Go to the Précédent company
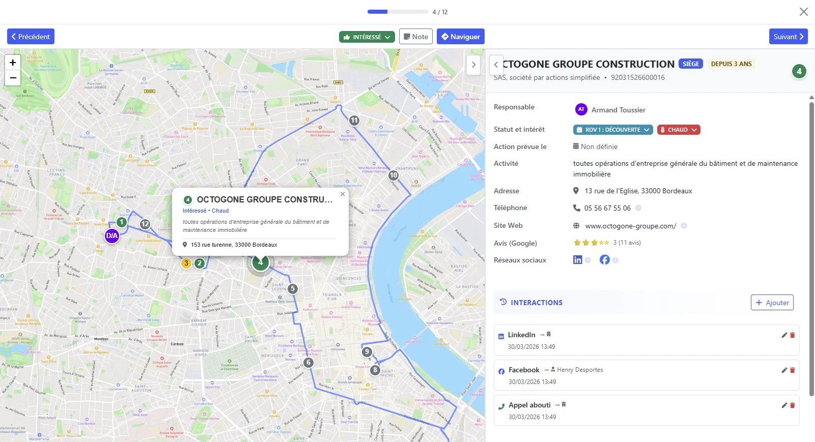 [x=31, y=37]
